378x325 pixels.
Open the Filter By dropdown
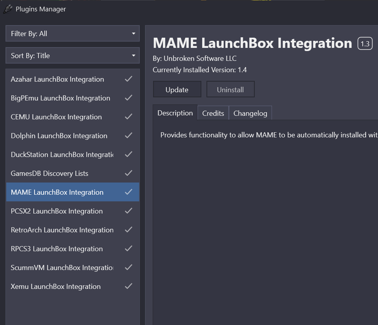point(73,34)
